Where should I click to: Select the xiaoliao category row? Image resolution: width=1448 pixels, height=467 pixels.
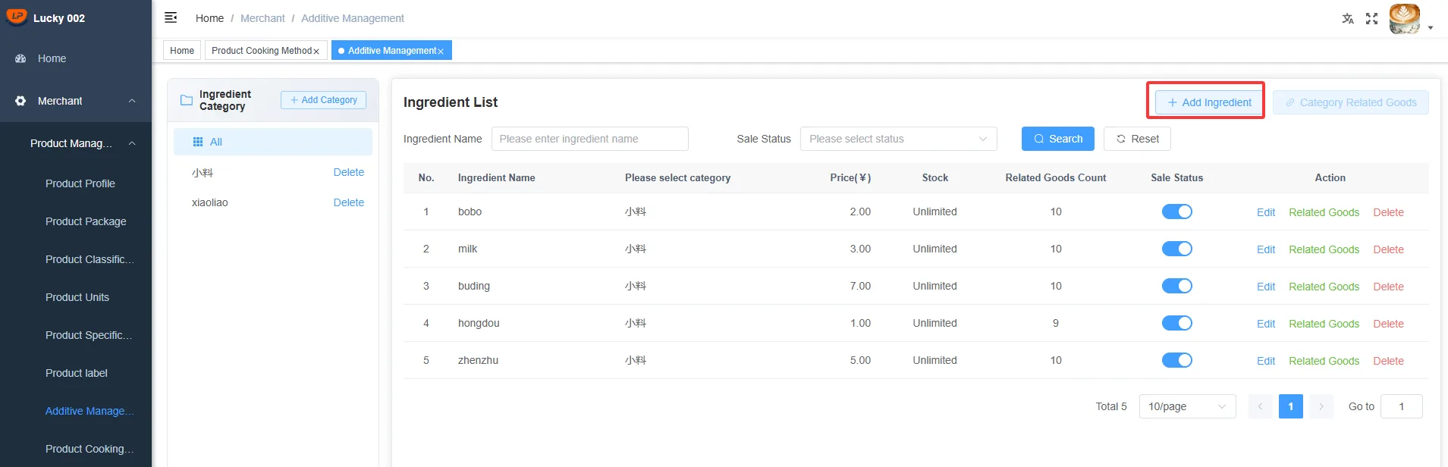(x=273, y=202)
